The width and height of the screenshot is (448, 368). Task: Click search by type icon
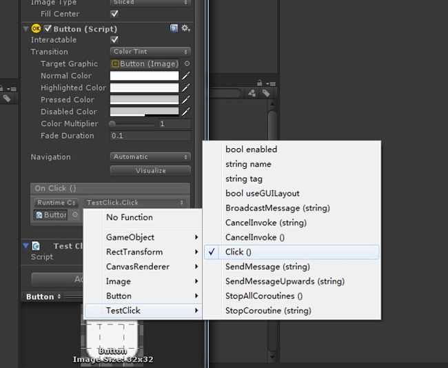252,93
